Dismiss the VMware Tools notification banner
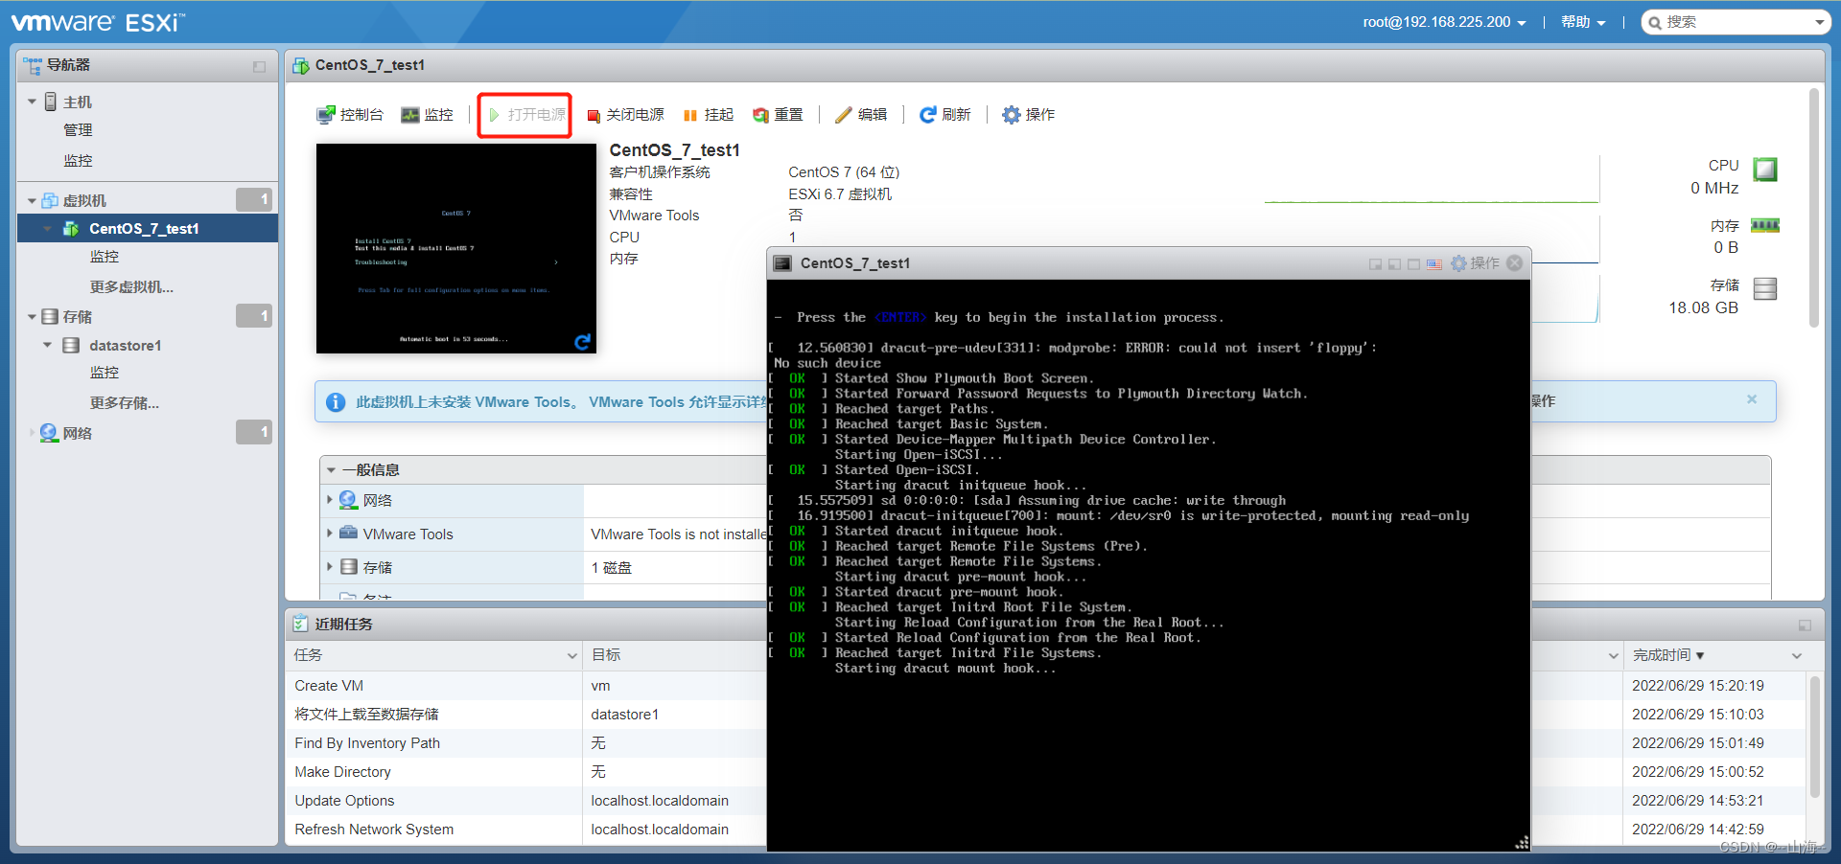The height and width of the screenshot is (864, 1841). [x=1752, y=399]
